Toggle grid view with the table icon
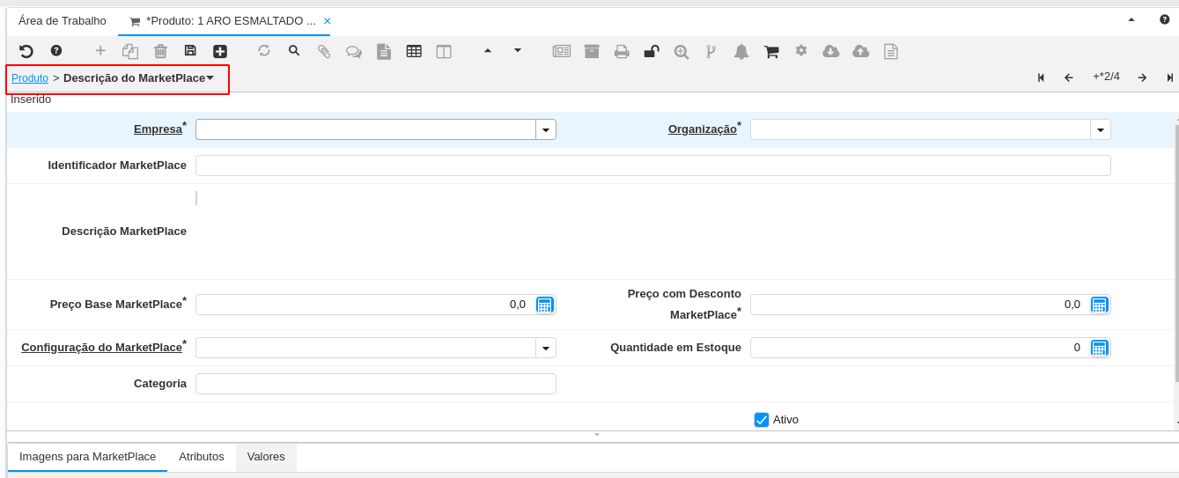Viewport: 1179px width, 478px height. click(414, 51)
